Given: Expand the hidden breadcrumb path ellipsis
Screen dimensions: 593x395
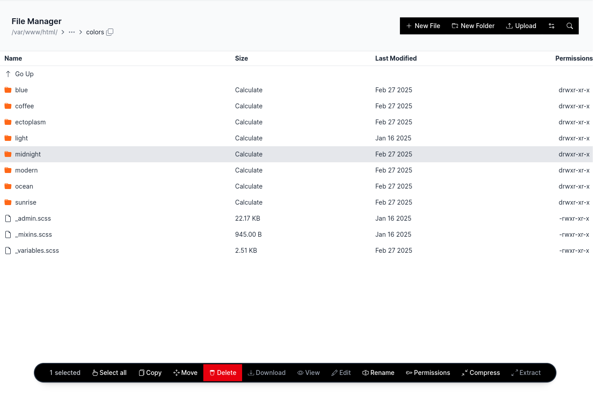Looking at the screenshot, I should pos(72,32).
